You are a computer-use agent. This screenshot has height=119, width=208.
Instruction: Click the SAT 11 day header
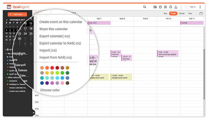coord(192,19)
